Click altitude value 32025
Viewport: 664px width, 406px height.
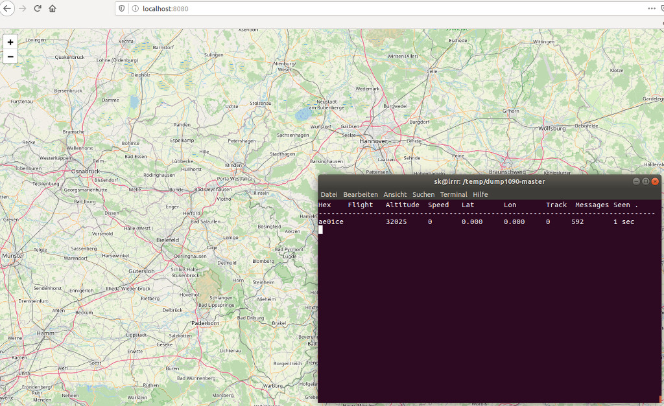(396, 221)
